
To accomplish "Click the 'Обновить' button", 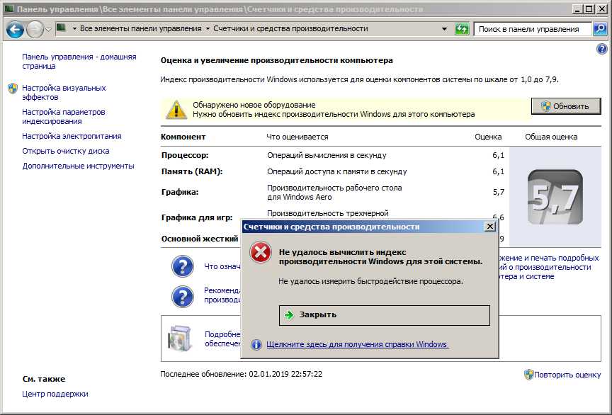I will [x=566, y=106].
